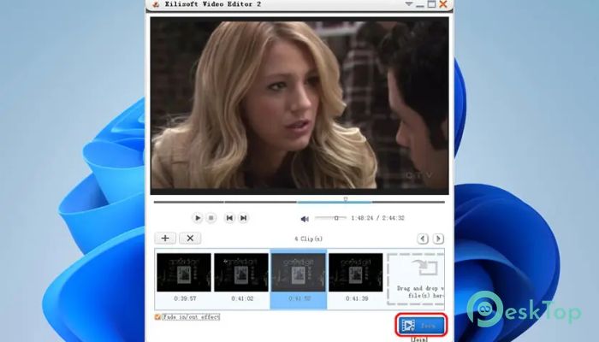The width and height of the screenshot is (599, 342).
Task: Click the time display 1:48:24 / 2:44:32
Action: (377, 218)
